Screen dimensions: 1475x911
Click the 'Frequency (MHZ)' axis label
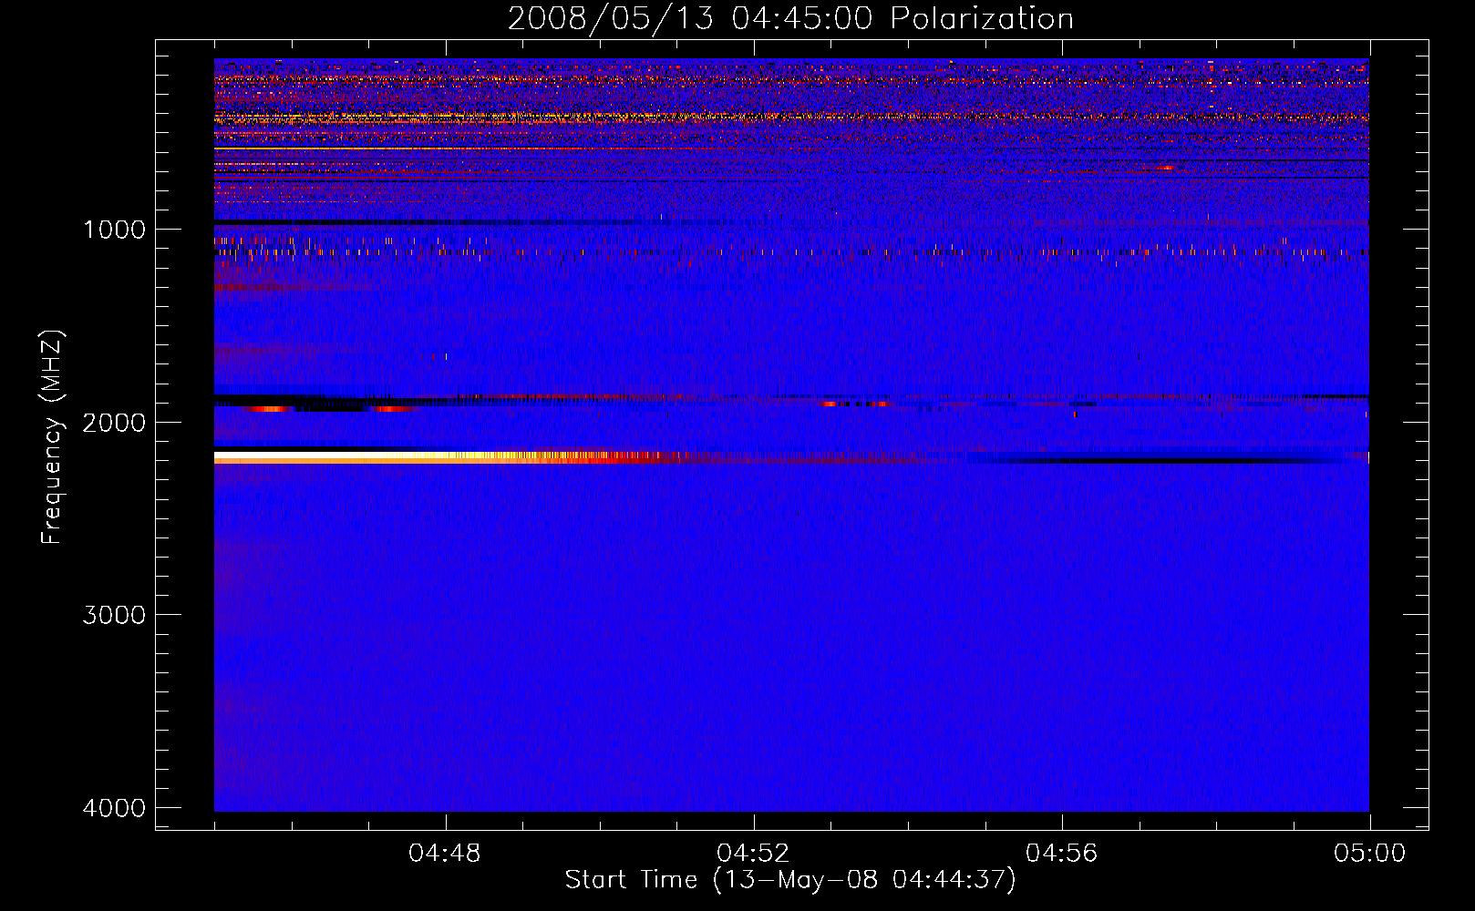click(x=52, y=437)
